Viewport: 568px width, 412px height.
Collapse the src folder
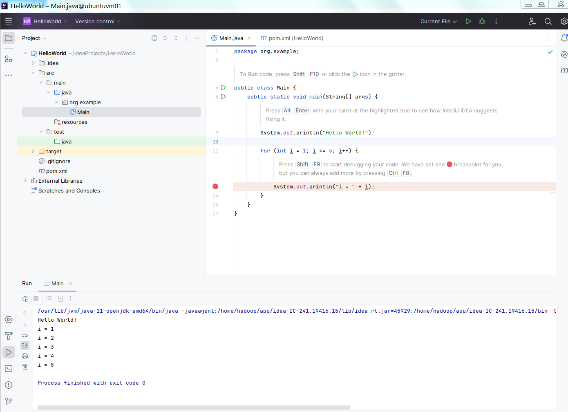[33, 73]
